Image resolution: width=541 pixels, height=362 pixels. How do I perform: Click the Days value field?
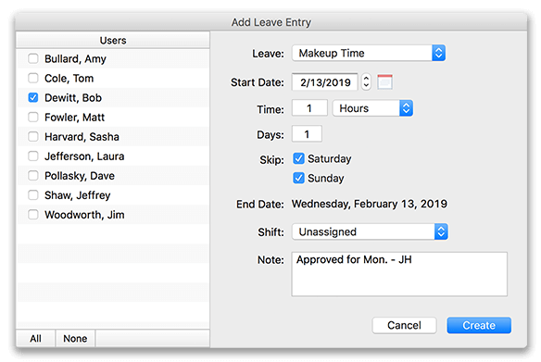pos(307,133)
